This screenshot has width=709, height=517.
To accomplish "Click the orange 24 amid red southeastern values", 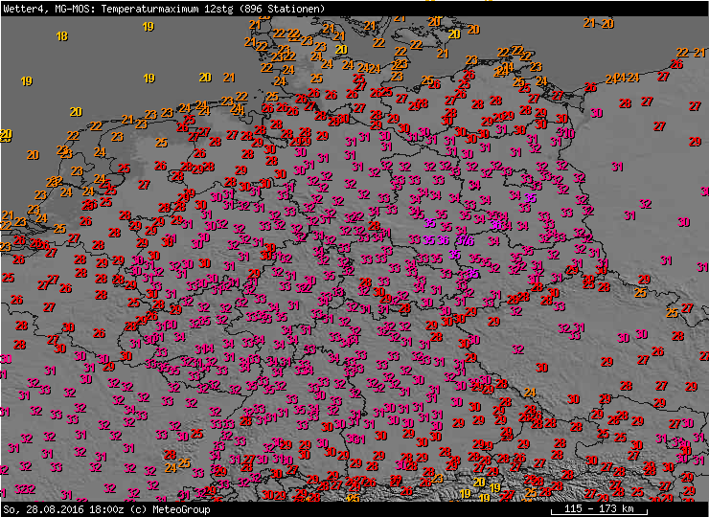I will (530, 393).
